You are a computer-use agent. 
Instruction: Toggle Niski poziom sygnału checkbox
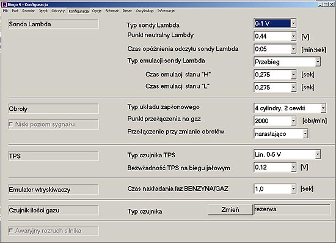pos(10,124)
